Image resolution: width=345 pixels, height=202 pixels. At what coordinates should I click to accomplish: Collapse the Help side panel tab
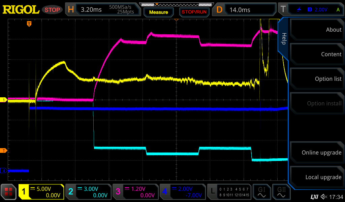pos(283,38)
